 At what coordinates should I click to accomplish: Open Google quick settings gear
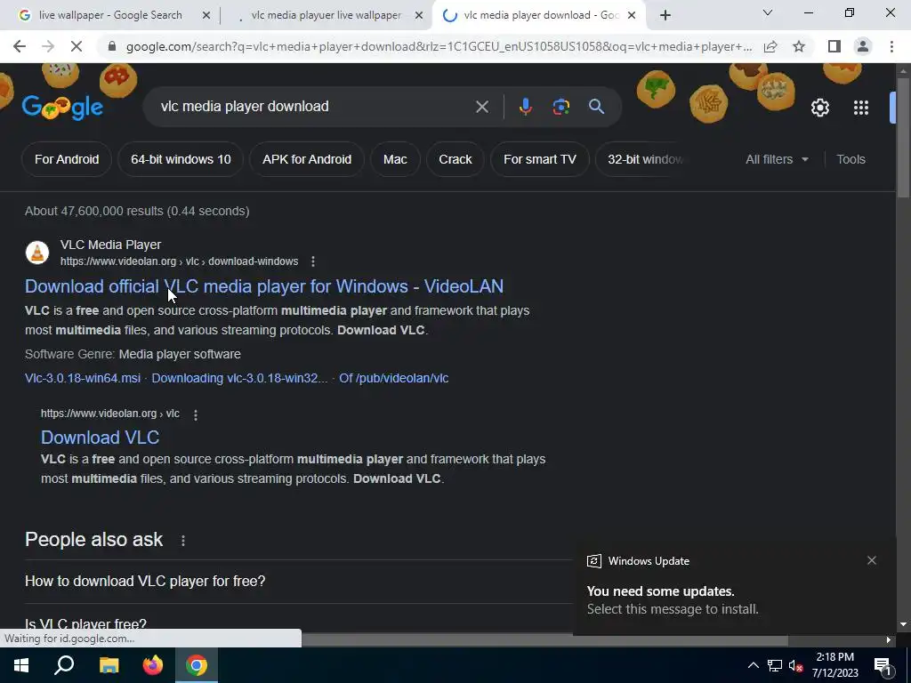819,108
